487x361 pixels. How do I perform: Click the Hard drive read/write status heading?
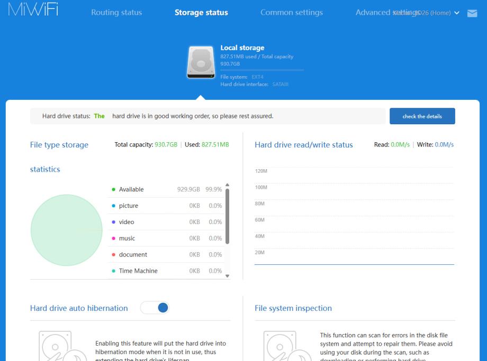click(304, 145)
